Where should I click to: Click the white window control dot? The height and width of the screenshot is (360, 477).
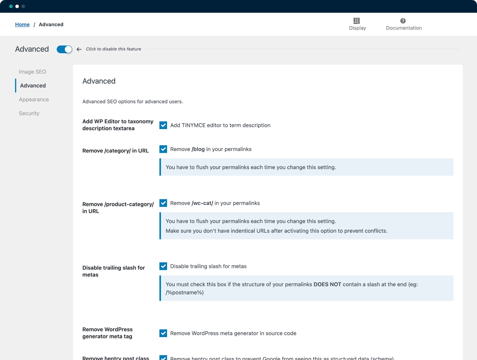[17, 6]
